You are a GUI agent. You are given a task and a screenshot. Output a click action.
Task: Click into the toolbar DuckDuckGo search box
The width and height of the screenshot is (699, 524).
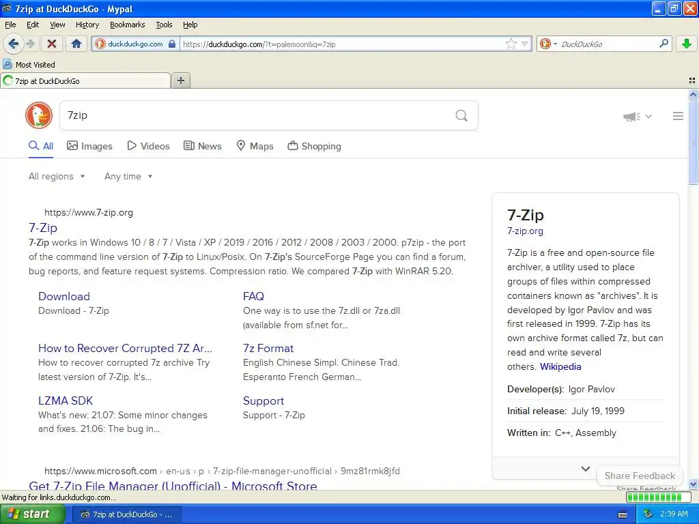(x=608, y=44)
